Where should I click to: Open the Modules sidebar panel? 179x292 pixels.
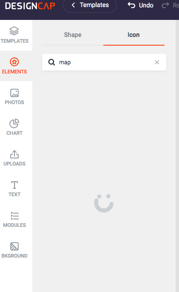coord(14,219)
